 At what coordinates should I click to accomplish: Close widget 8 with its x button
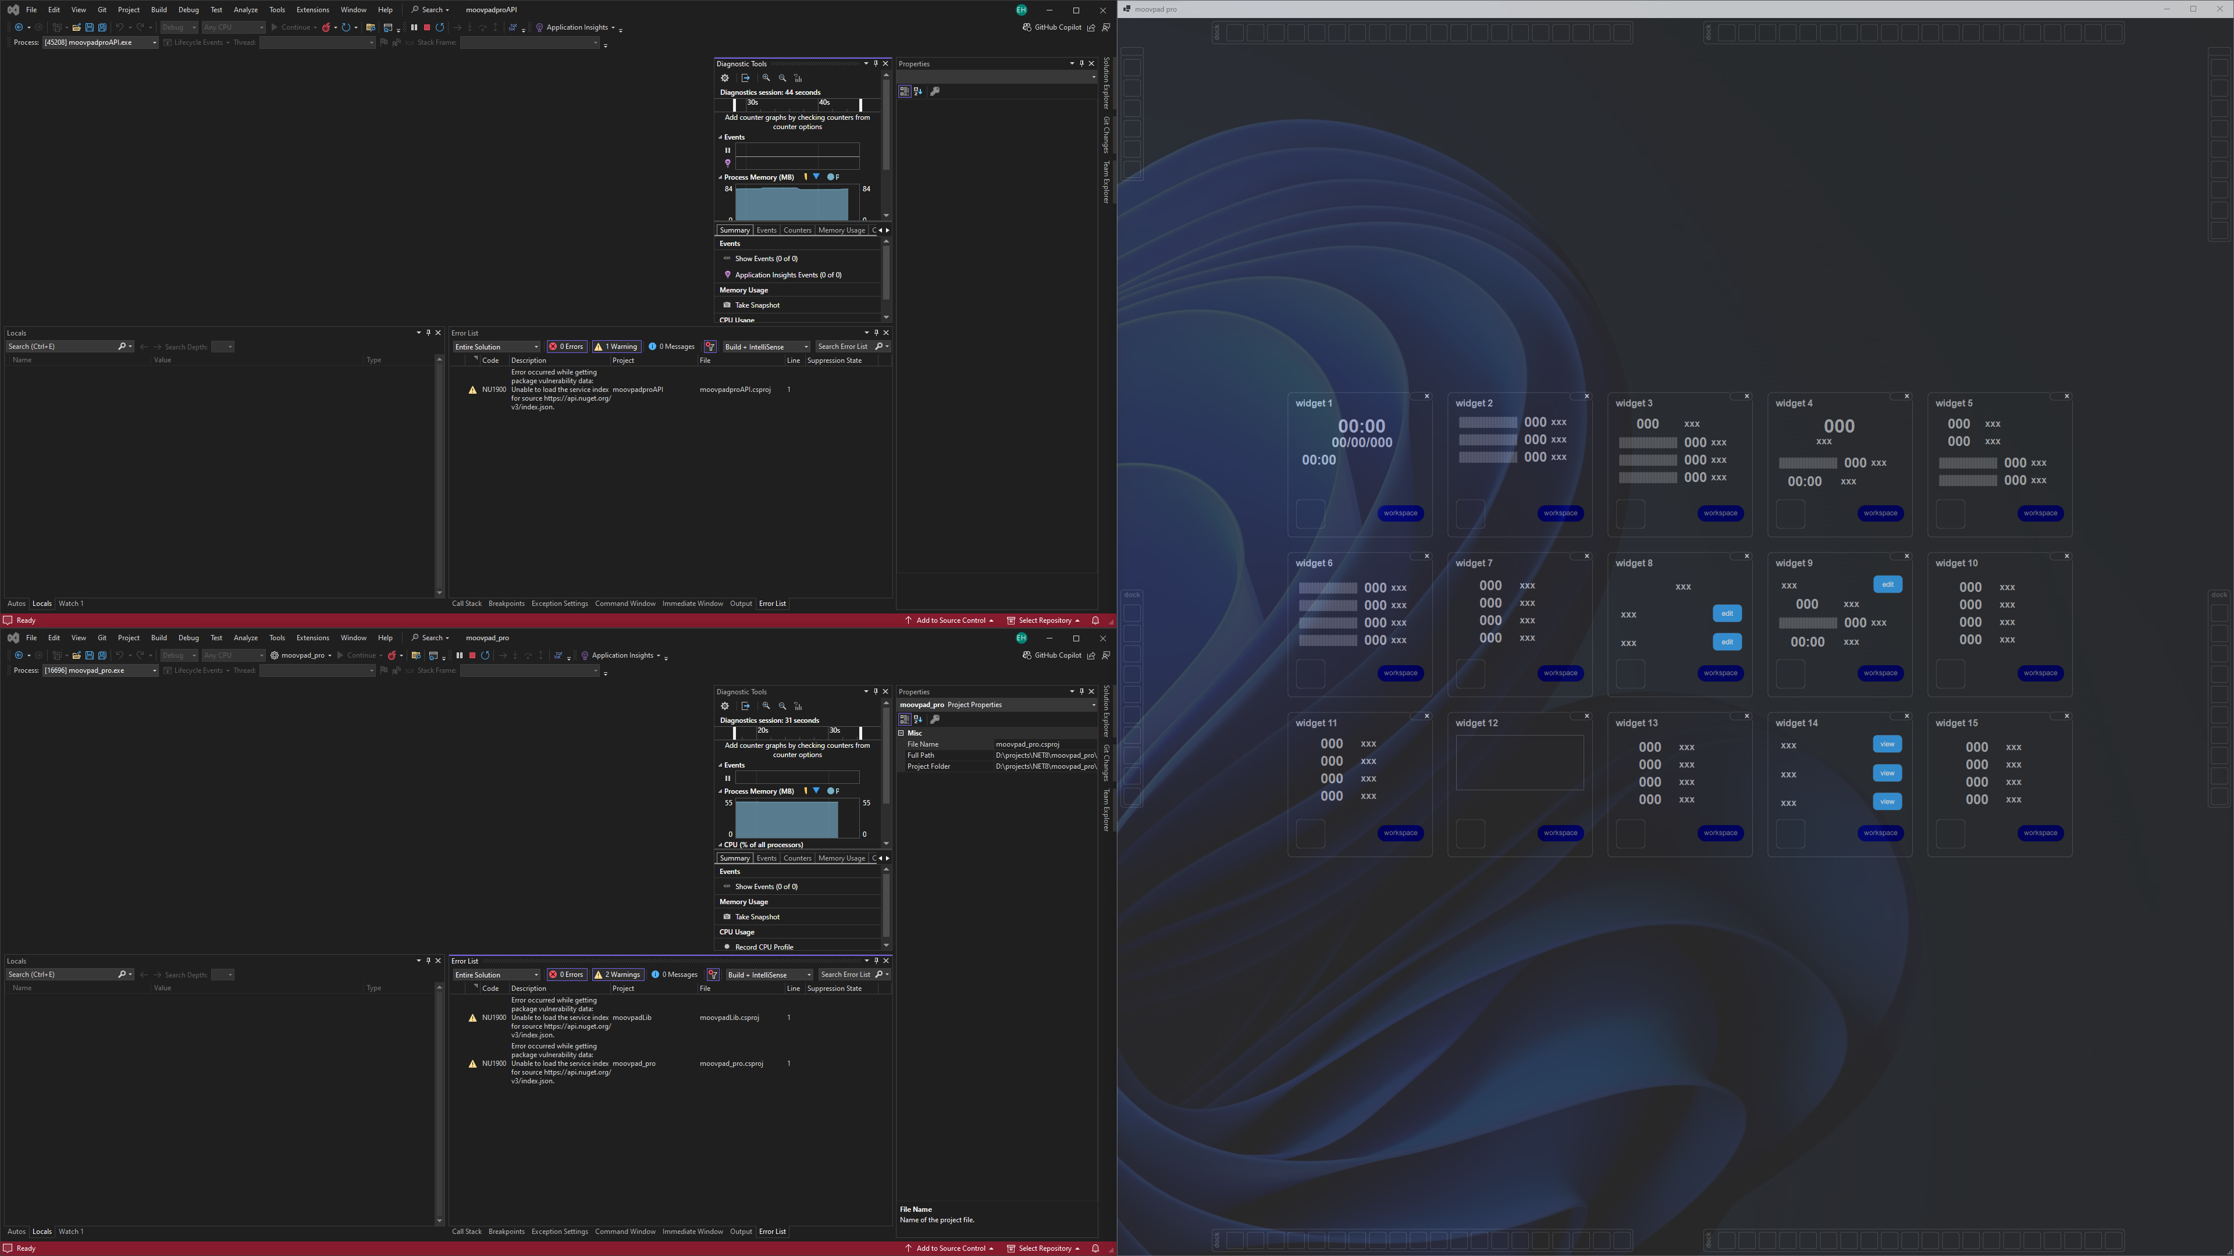click(1746, 556)
